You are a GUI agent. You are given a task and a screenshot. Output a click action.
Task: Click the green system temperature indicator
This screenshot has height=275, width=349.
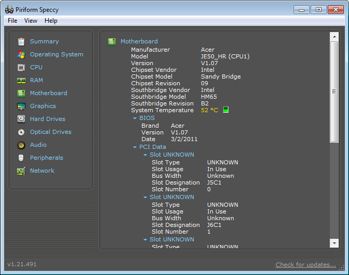[225, 110]
